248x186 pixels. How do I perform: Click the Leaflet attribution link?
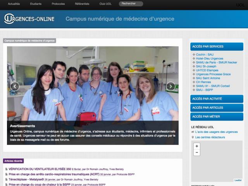click(x=238, y=180)
